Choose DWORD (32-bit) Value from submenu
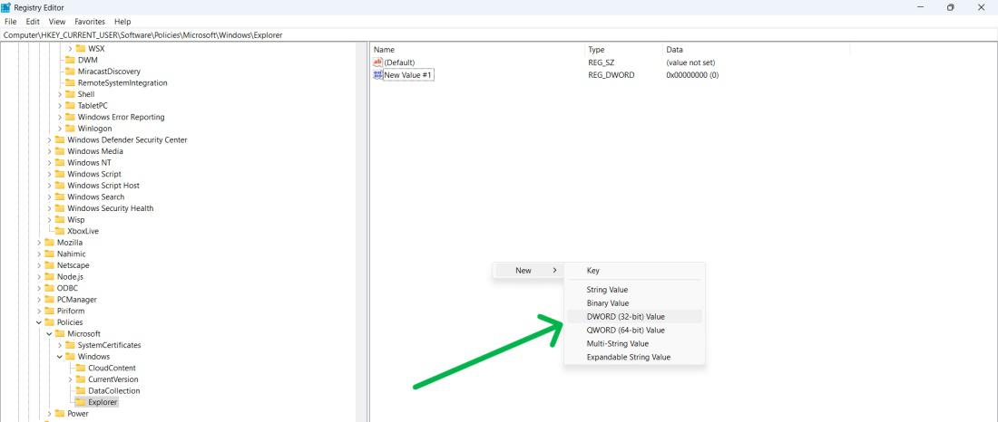Image resolution: width=998 pixels, height=422 pixels. pyautogui.click(x=634, y=317)
